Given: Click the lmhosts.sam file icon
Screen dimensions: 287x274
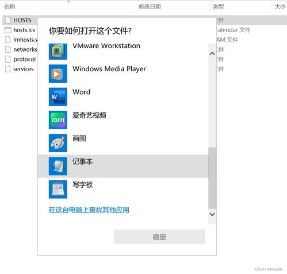Looking at the screenshot, I should [7, 40].
